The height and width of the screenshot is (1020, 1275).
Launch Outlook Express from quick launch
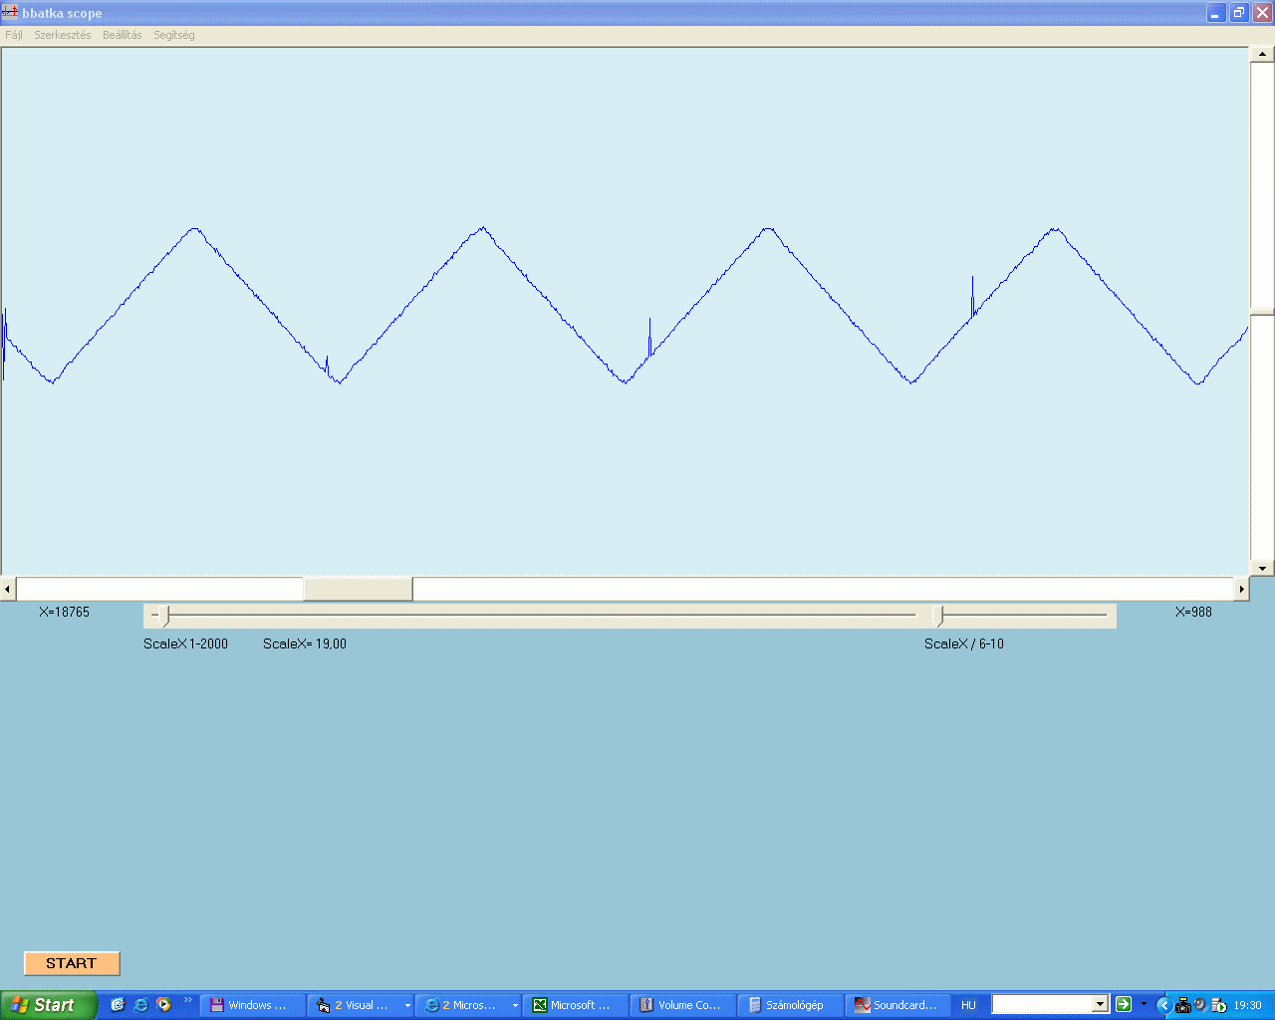[x=118, y=1005]
